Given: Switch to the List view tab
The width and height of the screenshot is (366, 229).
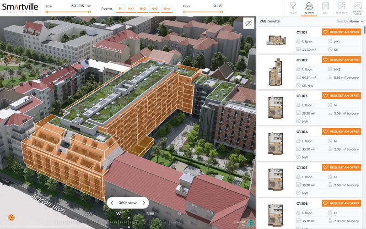Looking at the screenshot, I should 325,8.
